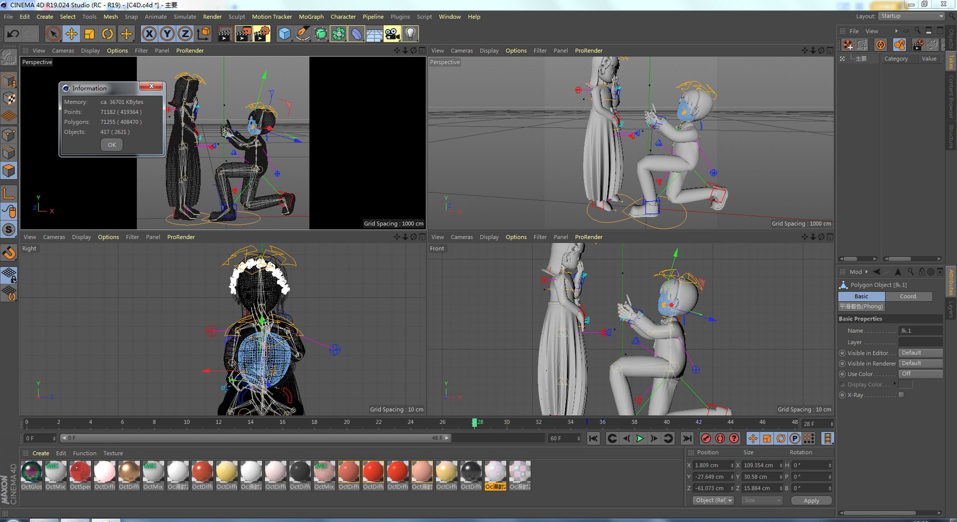Open the Character menu
Image resolution: width=957 pixels, height=522 pixels.
[x=343, y=16]
